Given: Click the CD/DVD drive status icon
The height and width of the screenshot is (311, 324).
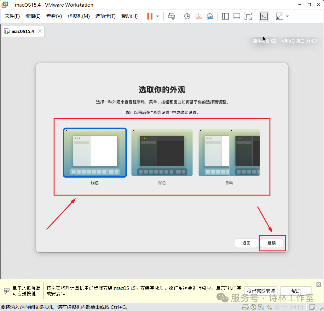Looking at the screenshot, I should pyautogui.click(x=253, y=307).
